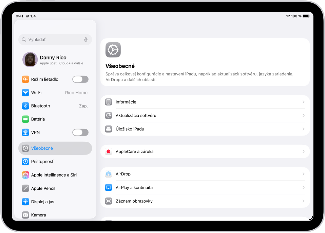Viewport: 325px width, 233px height.
Task: Tap the Wi-Fi icon in sidebar
Action: pos(25,93)
